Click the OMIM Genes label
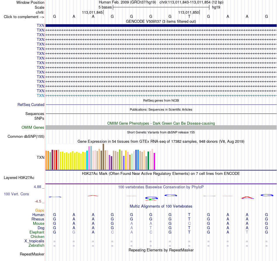This screenshot has width=277, height=261. [33, 127]
